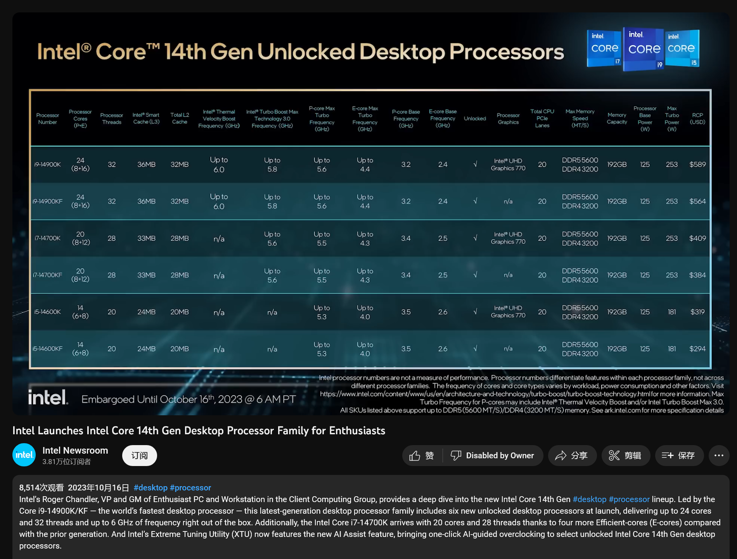Viewport: 737px width, 559px height.
Task: Click the i5-14600KF row label
Action: coord(47,349)
